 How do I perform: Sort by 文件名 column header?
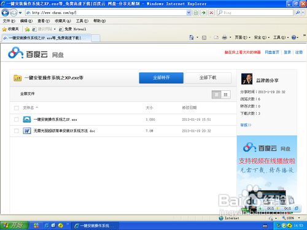point(30,107)
